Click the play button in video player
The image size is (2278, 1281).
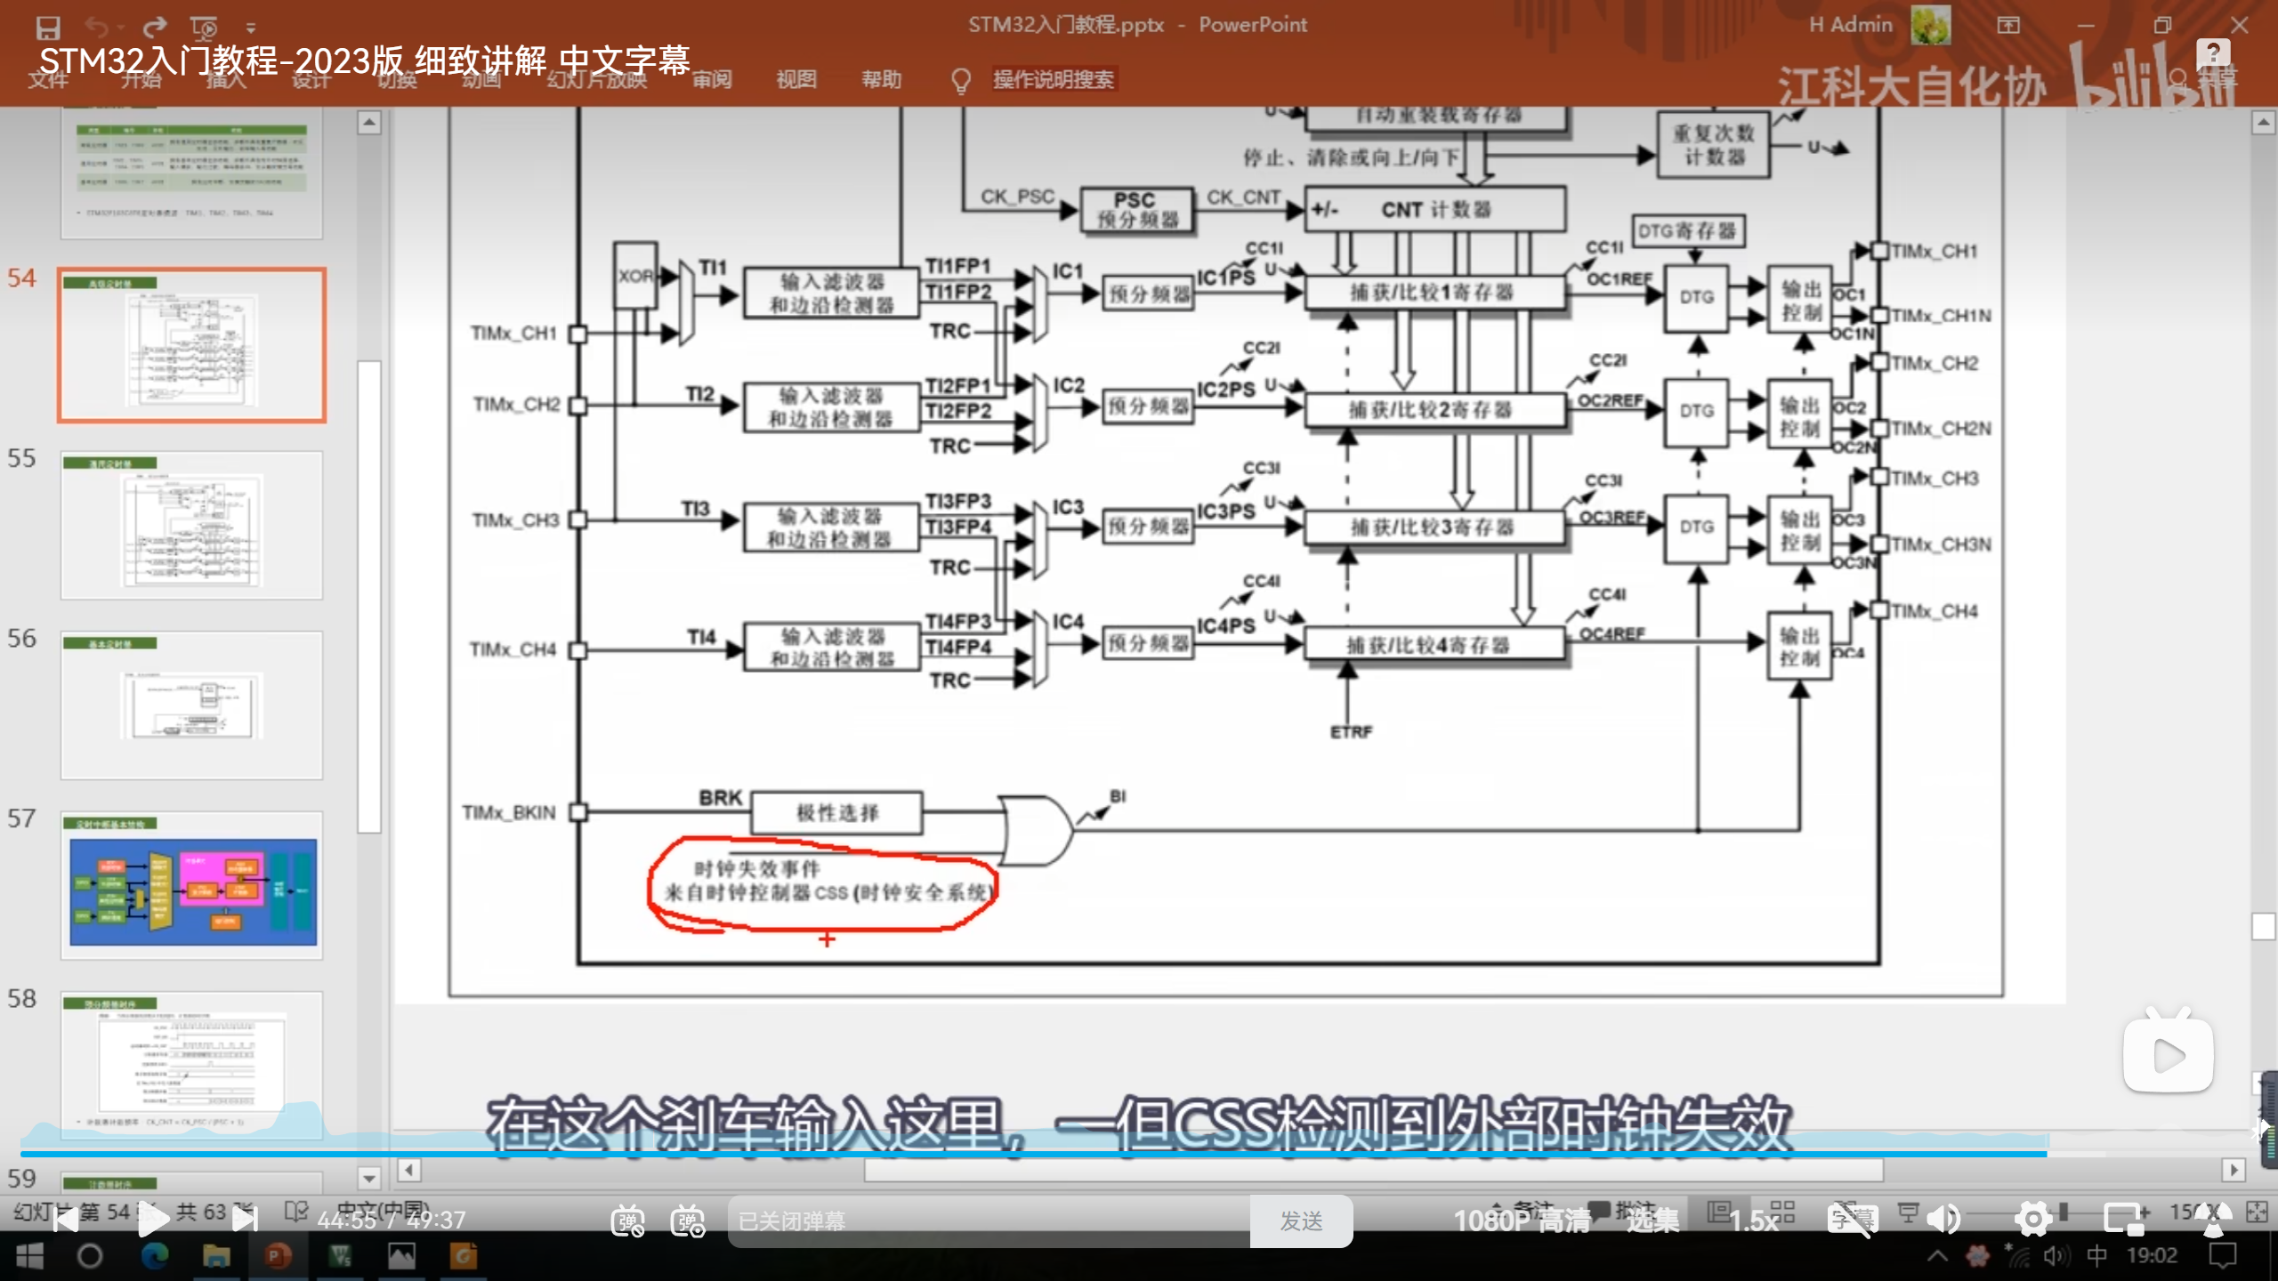pyautogui.click(x=153, y=1221)
